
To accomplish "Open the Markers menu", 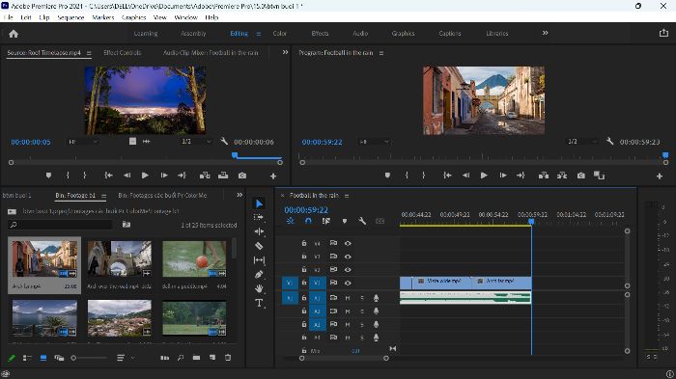I will [x=103, y=17].
